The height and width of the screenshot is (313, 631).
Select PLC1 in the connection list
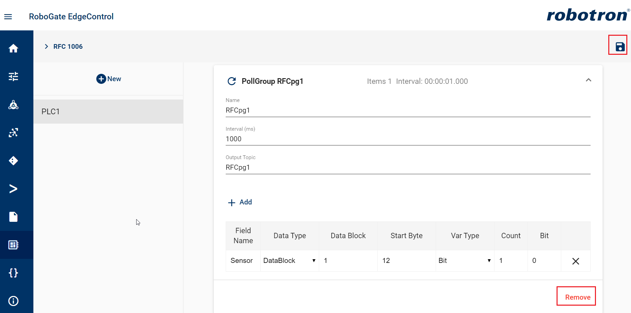(108, 112)
